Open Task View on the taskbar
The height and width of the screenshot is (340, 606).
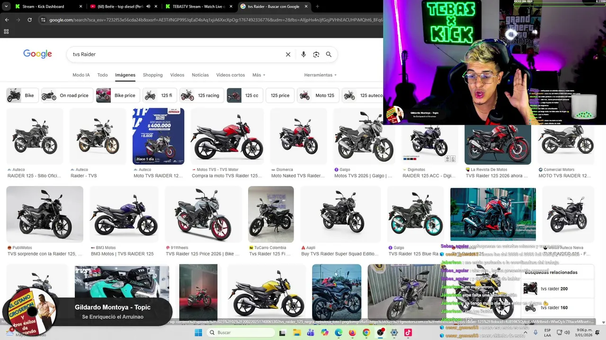pyautogui.click(x=283, y=332)
